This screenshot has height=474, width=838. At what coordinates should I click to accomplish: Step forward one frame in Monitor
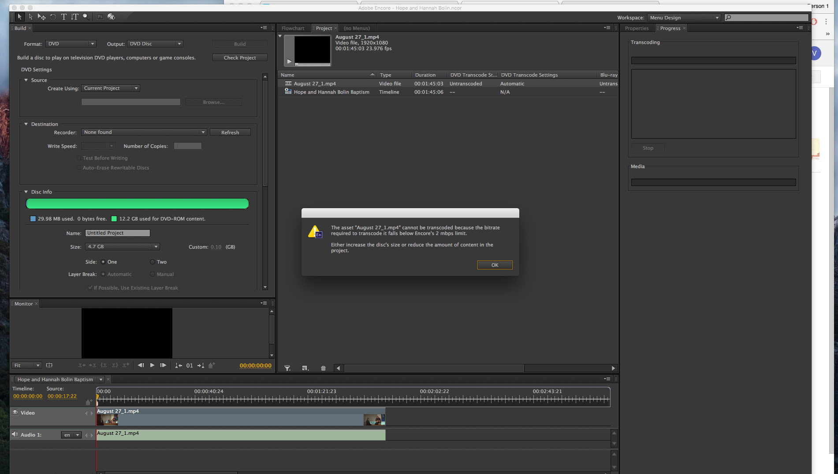(x=163, y=365)
